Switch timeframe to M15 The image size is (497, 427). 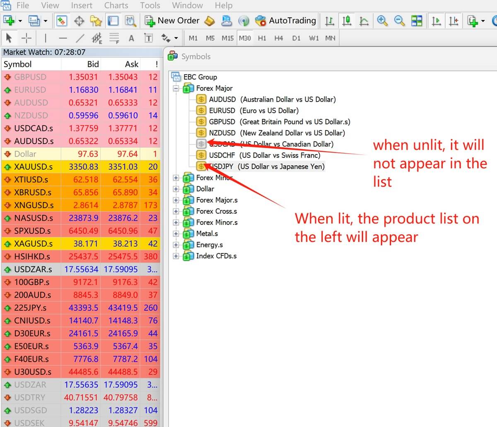coord(227,38)
